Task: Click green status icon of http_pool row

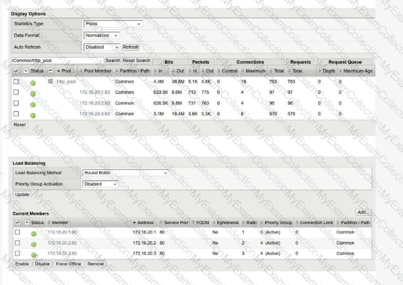Action: click(33, 83)
